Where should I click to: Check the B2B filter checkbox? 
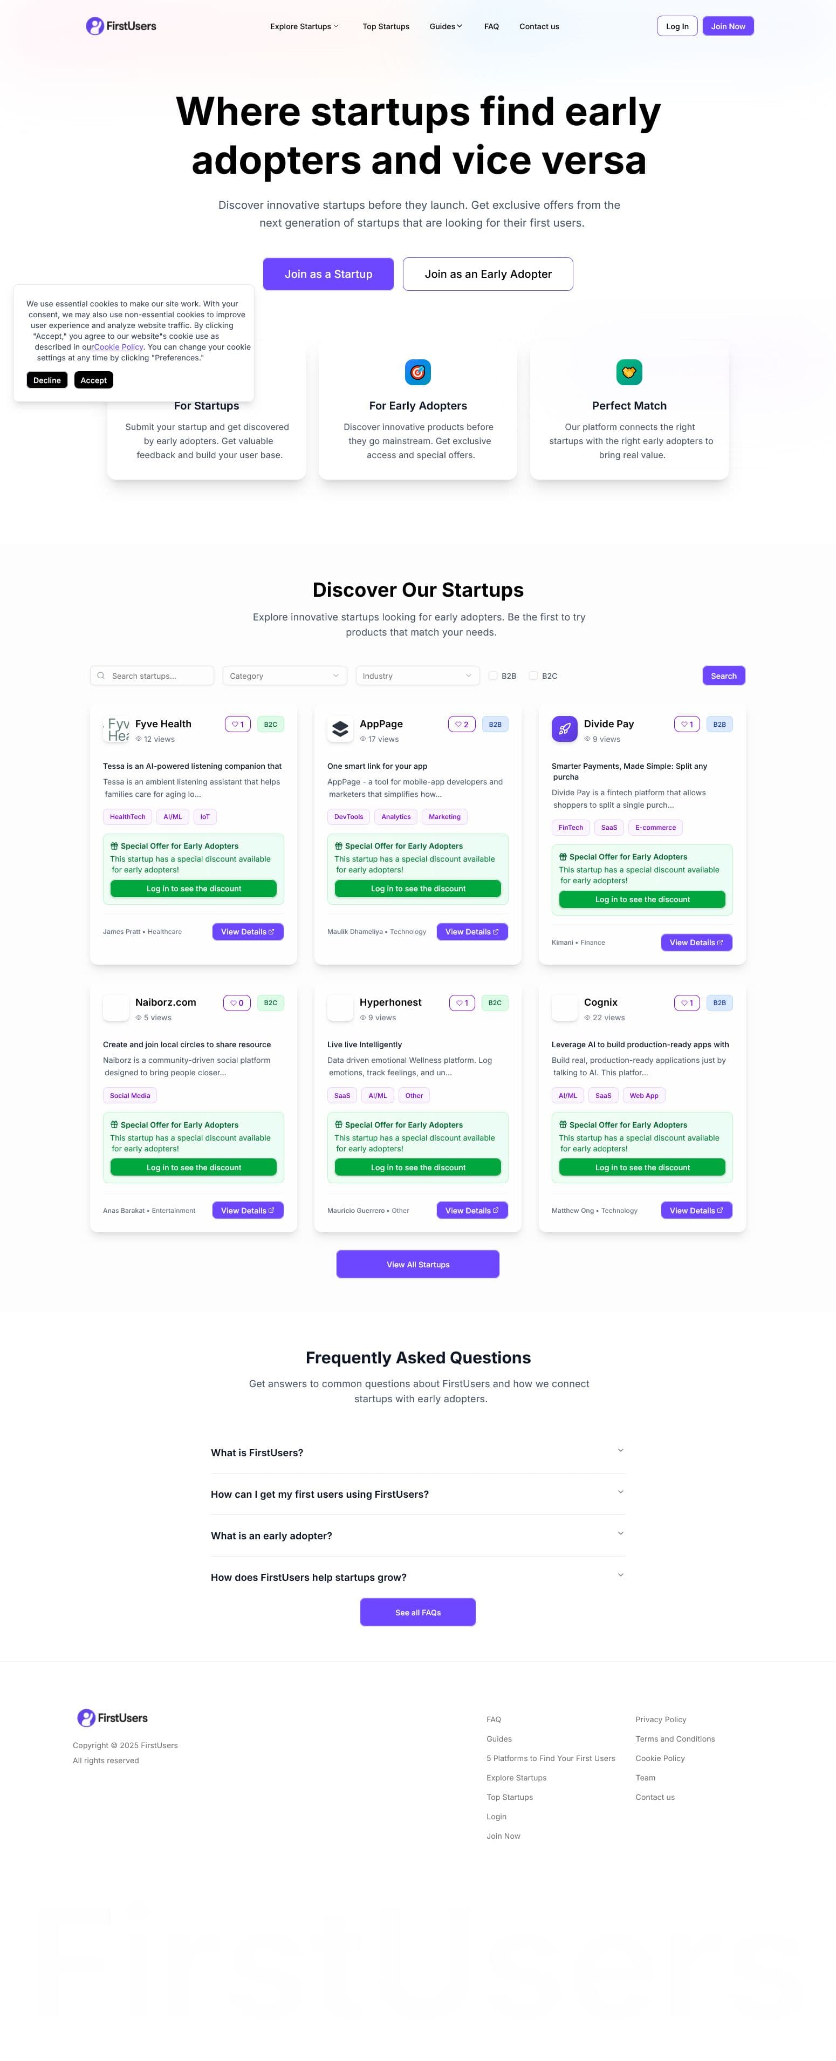pyautogui.click(x=493, y=675)
